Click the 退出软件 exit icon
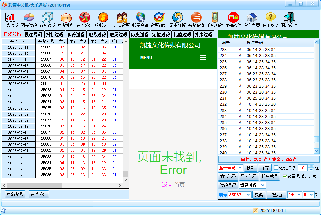Screen dimensions: 321x215 click(289, 20)
